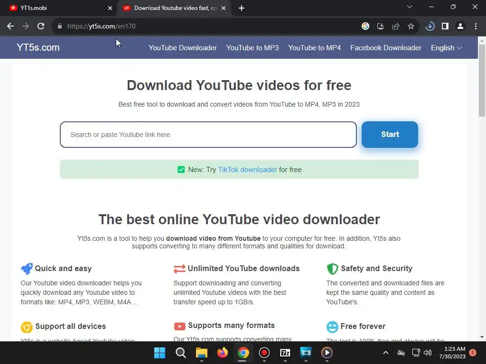Click the share page icon

pos(395,27)
